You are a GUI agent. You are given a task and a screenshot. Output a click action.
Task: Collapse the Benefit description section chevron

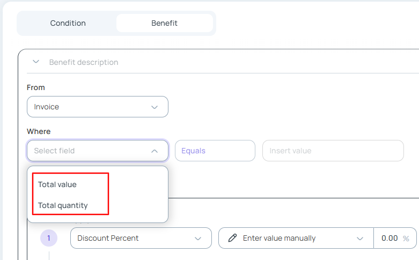click(x=36, y=62)
